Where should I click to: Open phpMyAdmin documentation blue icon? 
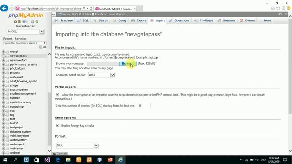(x=24, y=21)
